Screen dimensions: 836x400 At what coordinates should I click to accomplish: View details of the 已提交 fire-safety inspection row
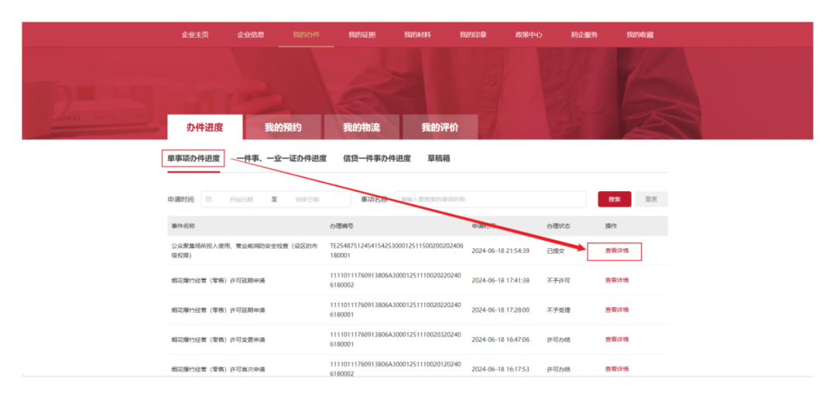(x=616, y=251)
